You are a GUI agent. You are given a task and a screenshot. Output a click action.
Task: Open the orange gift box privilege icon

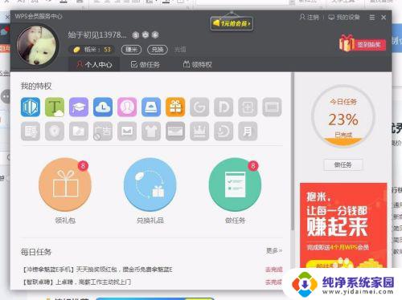click(x=175, y=107)
